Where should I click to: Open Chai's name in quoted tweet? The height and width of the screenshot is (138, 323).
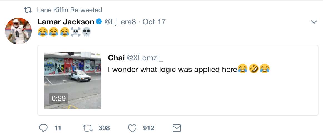click(x=116, y=58)
